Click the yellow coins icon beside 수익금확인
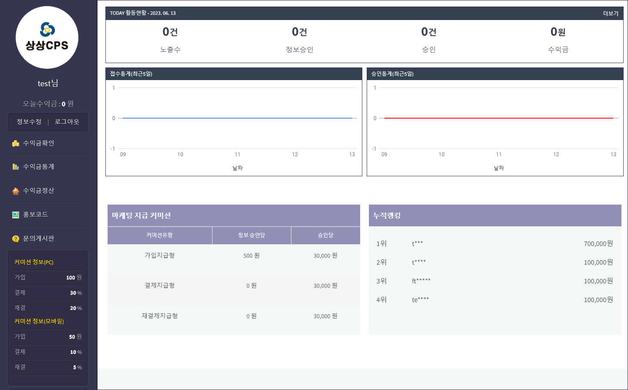 tap(16, 143)
